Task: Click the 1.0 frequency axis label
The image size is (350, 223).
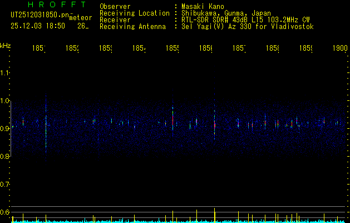Action: 5,101
